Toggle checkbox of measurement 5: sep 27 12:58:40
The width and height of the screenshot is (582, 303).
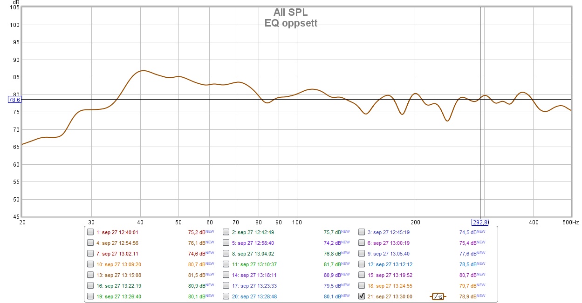(226, 242)
